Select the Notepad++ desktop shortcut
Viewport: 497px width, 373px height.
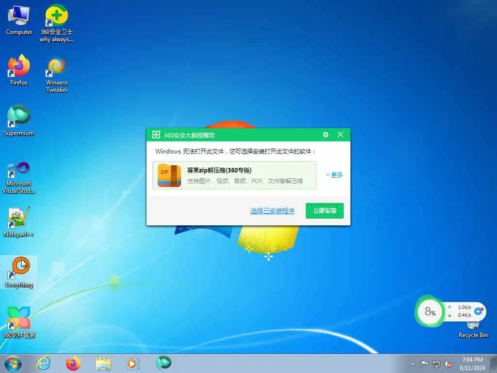point(19,222)
